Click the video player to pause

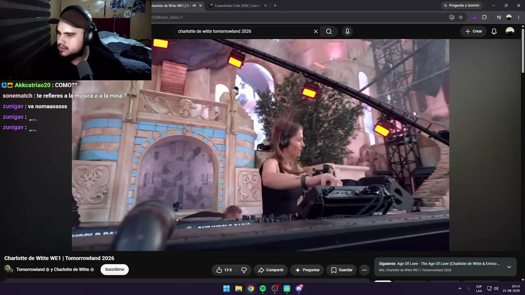tap(260, 145)
